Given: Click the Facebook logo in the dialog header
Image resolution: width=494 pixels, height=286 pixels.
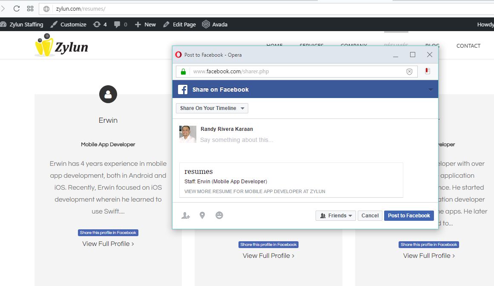Looking at the screenshot, I should pos(183,90).
